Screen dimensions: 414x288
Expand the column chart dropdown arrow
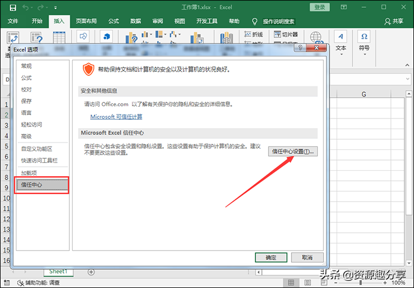coord(151,34)
